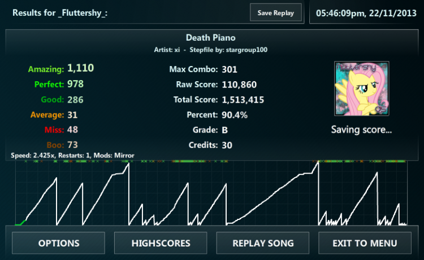Select the Perfect count value
Image resolution: width=424 pixels, height=260 pixels.
pyautogui.click(x=75, y=84)
